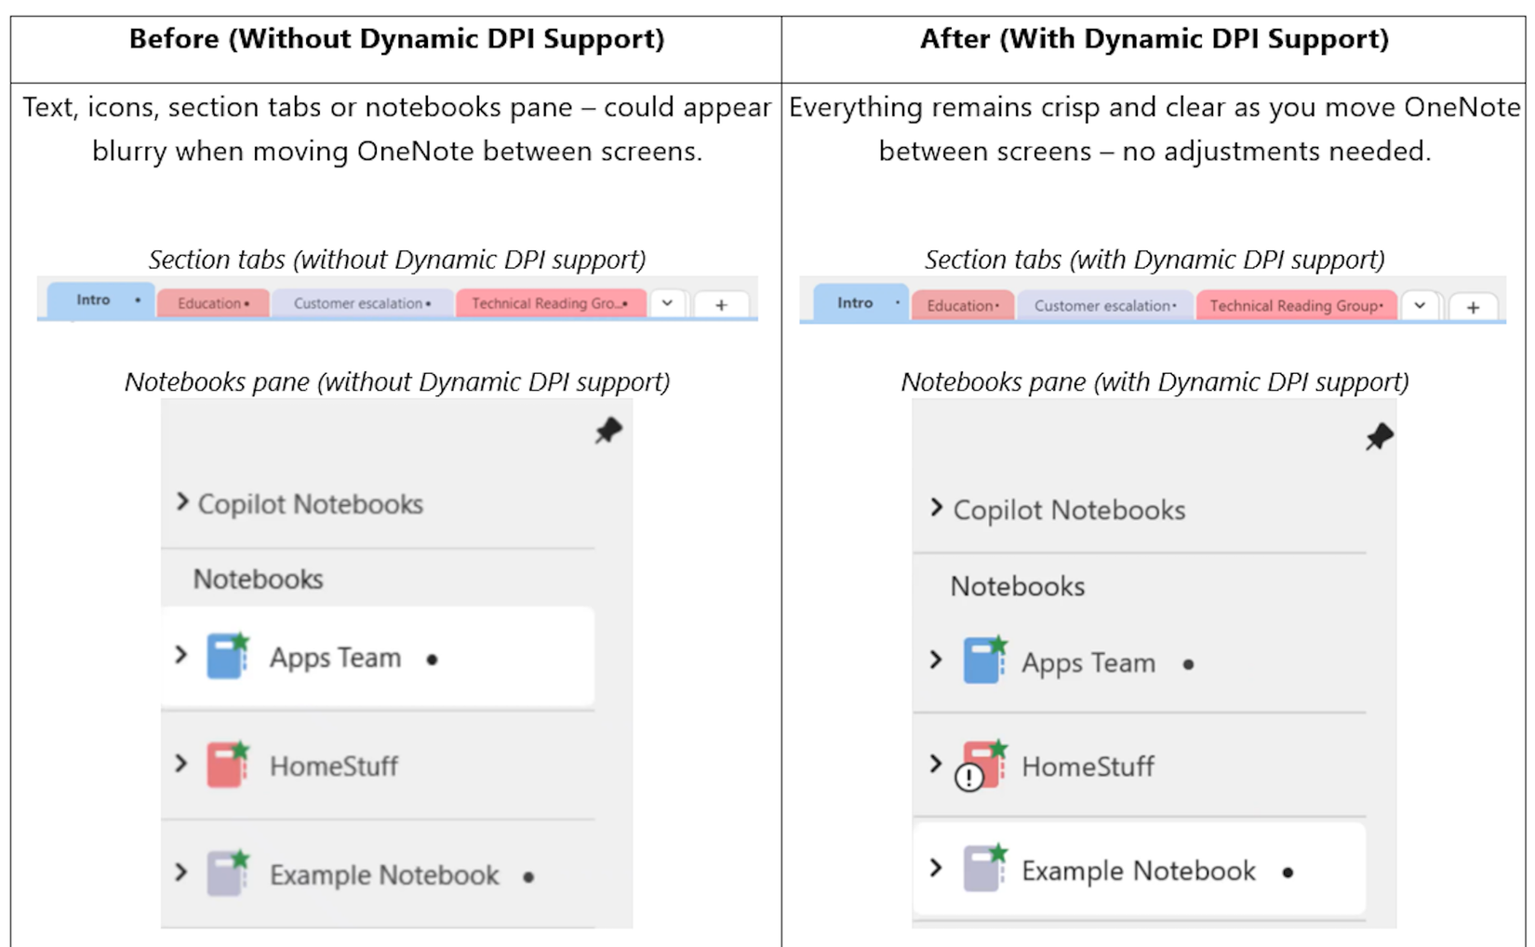Open HomeStuff notebook in left pane
Screen dimensions: 1535x947
point(333,767)
